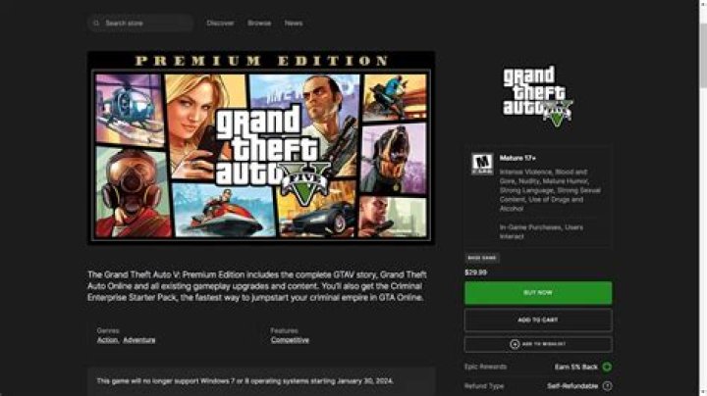Click the ESRB Mature rating icon
This screenshot has height=396, width=707.
click(x=482, y=165)
